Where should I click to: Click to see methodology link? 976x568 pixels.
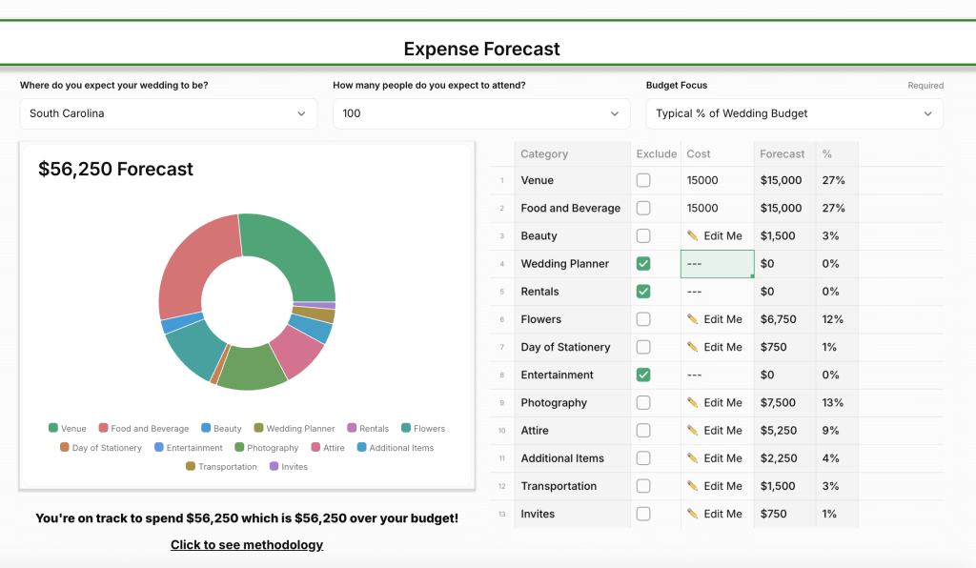247,545
